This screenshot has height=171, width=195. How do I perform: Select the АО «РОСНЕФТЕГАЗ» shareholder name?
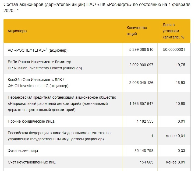click(27, 50)
